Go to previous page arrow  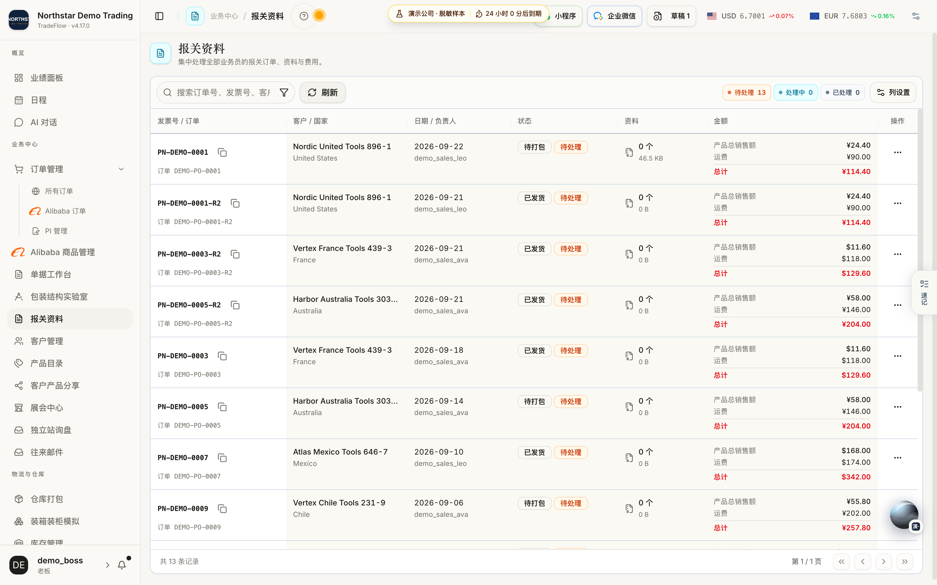(x=863, y=561)
